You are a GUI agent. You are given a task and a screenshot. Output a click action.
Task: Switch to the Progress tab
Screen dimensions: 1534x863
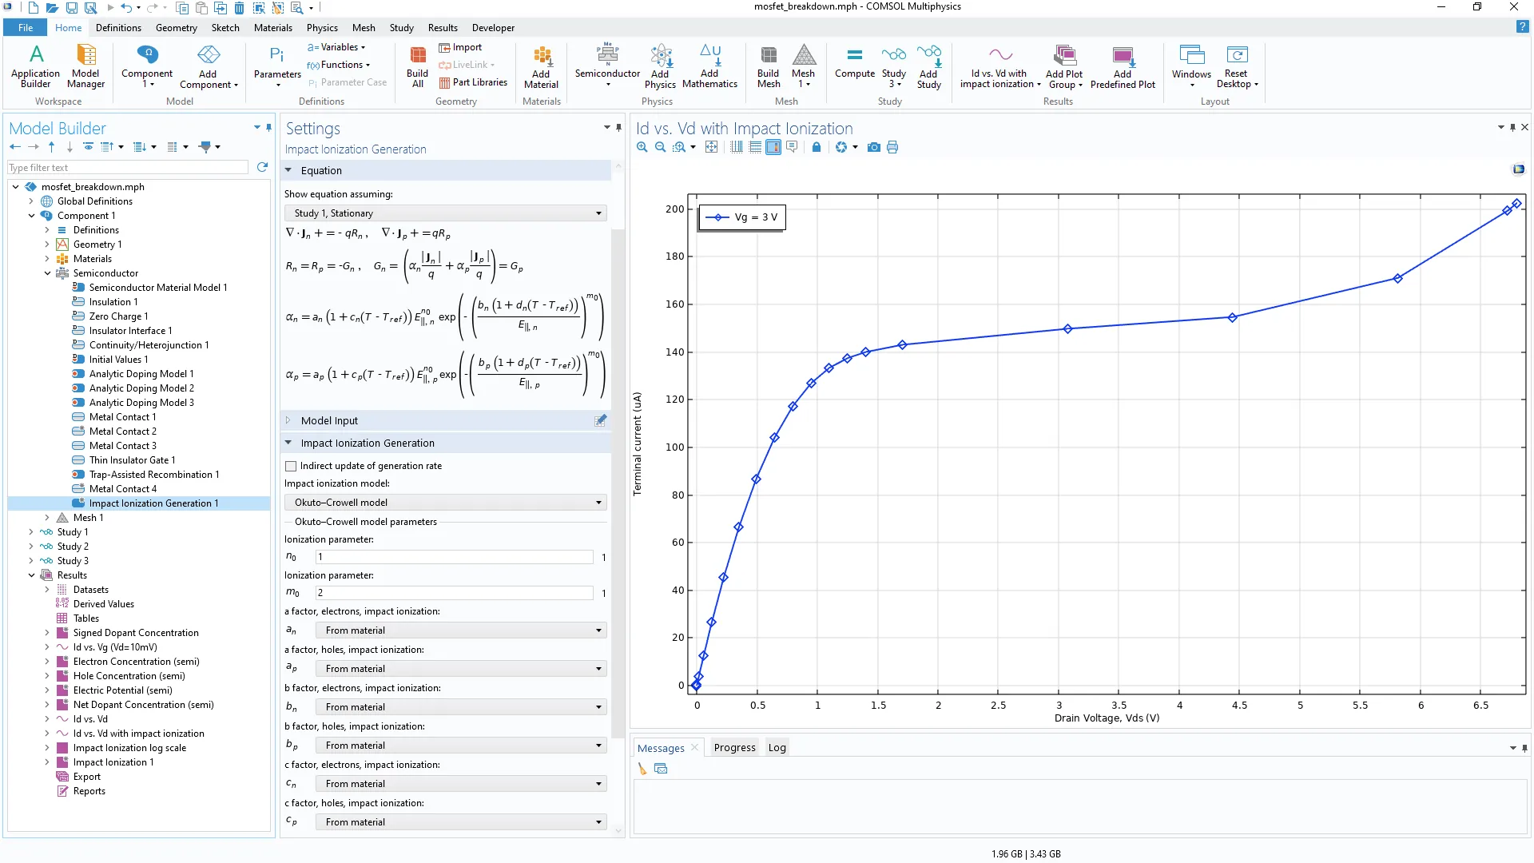click(x=733, y=748)
